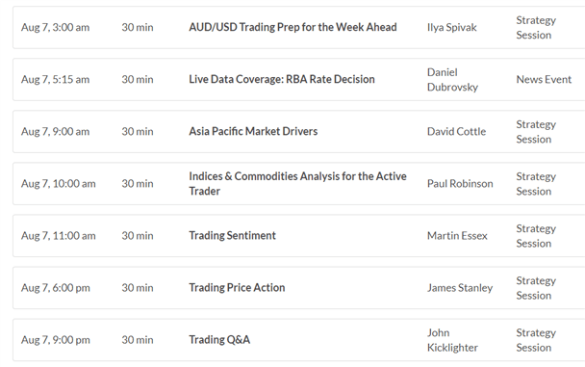Select presenter John Kicklighter
The image size is (585, 367).
tap(452, 340)
